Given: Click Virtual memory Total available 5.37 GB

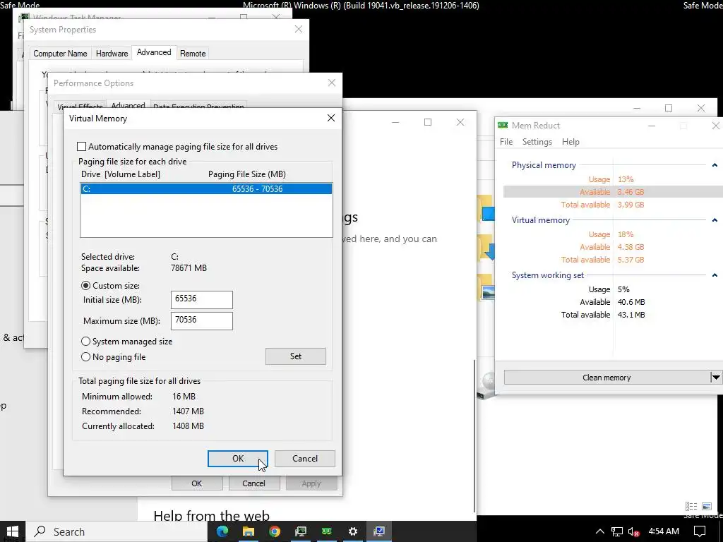Looking at the screenshot, I should 631,260.
